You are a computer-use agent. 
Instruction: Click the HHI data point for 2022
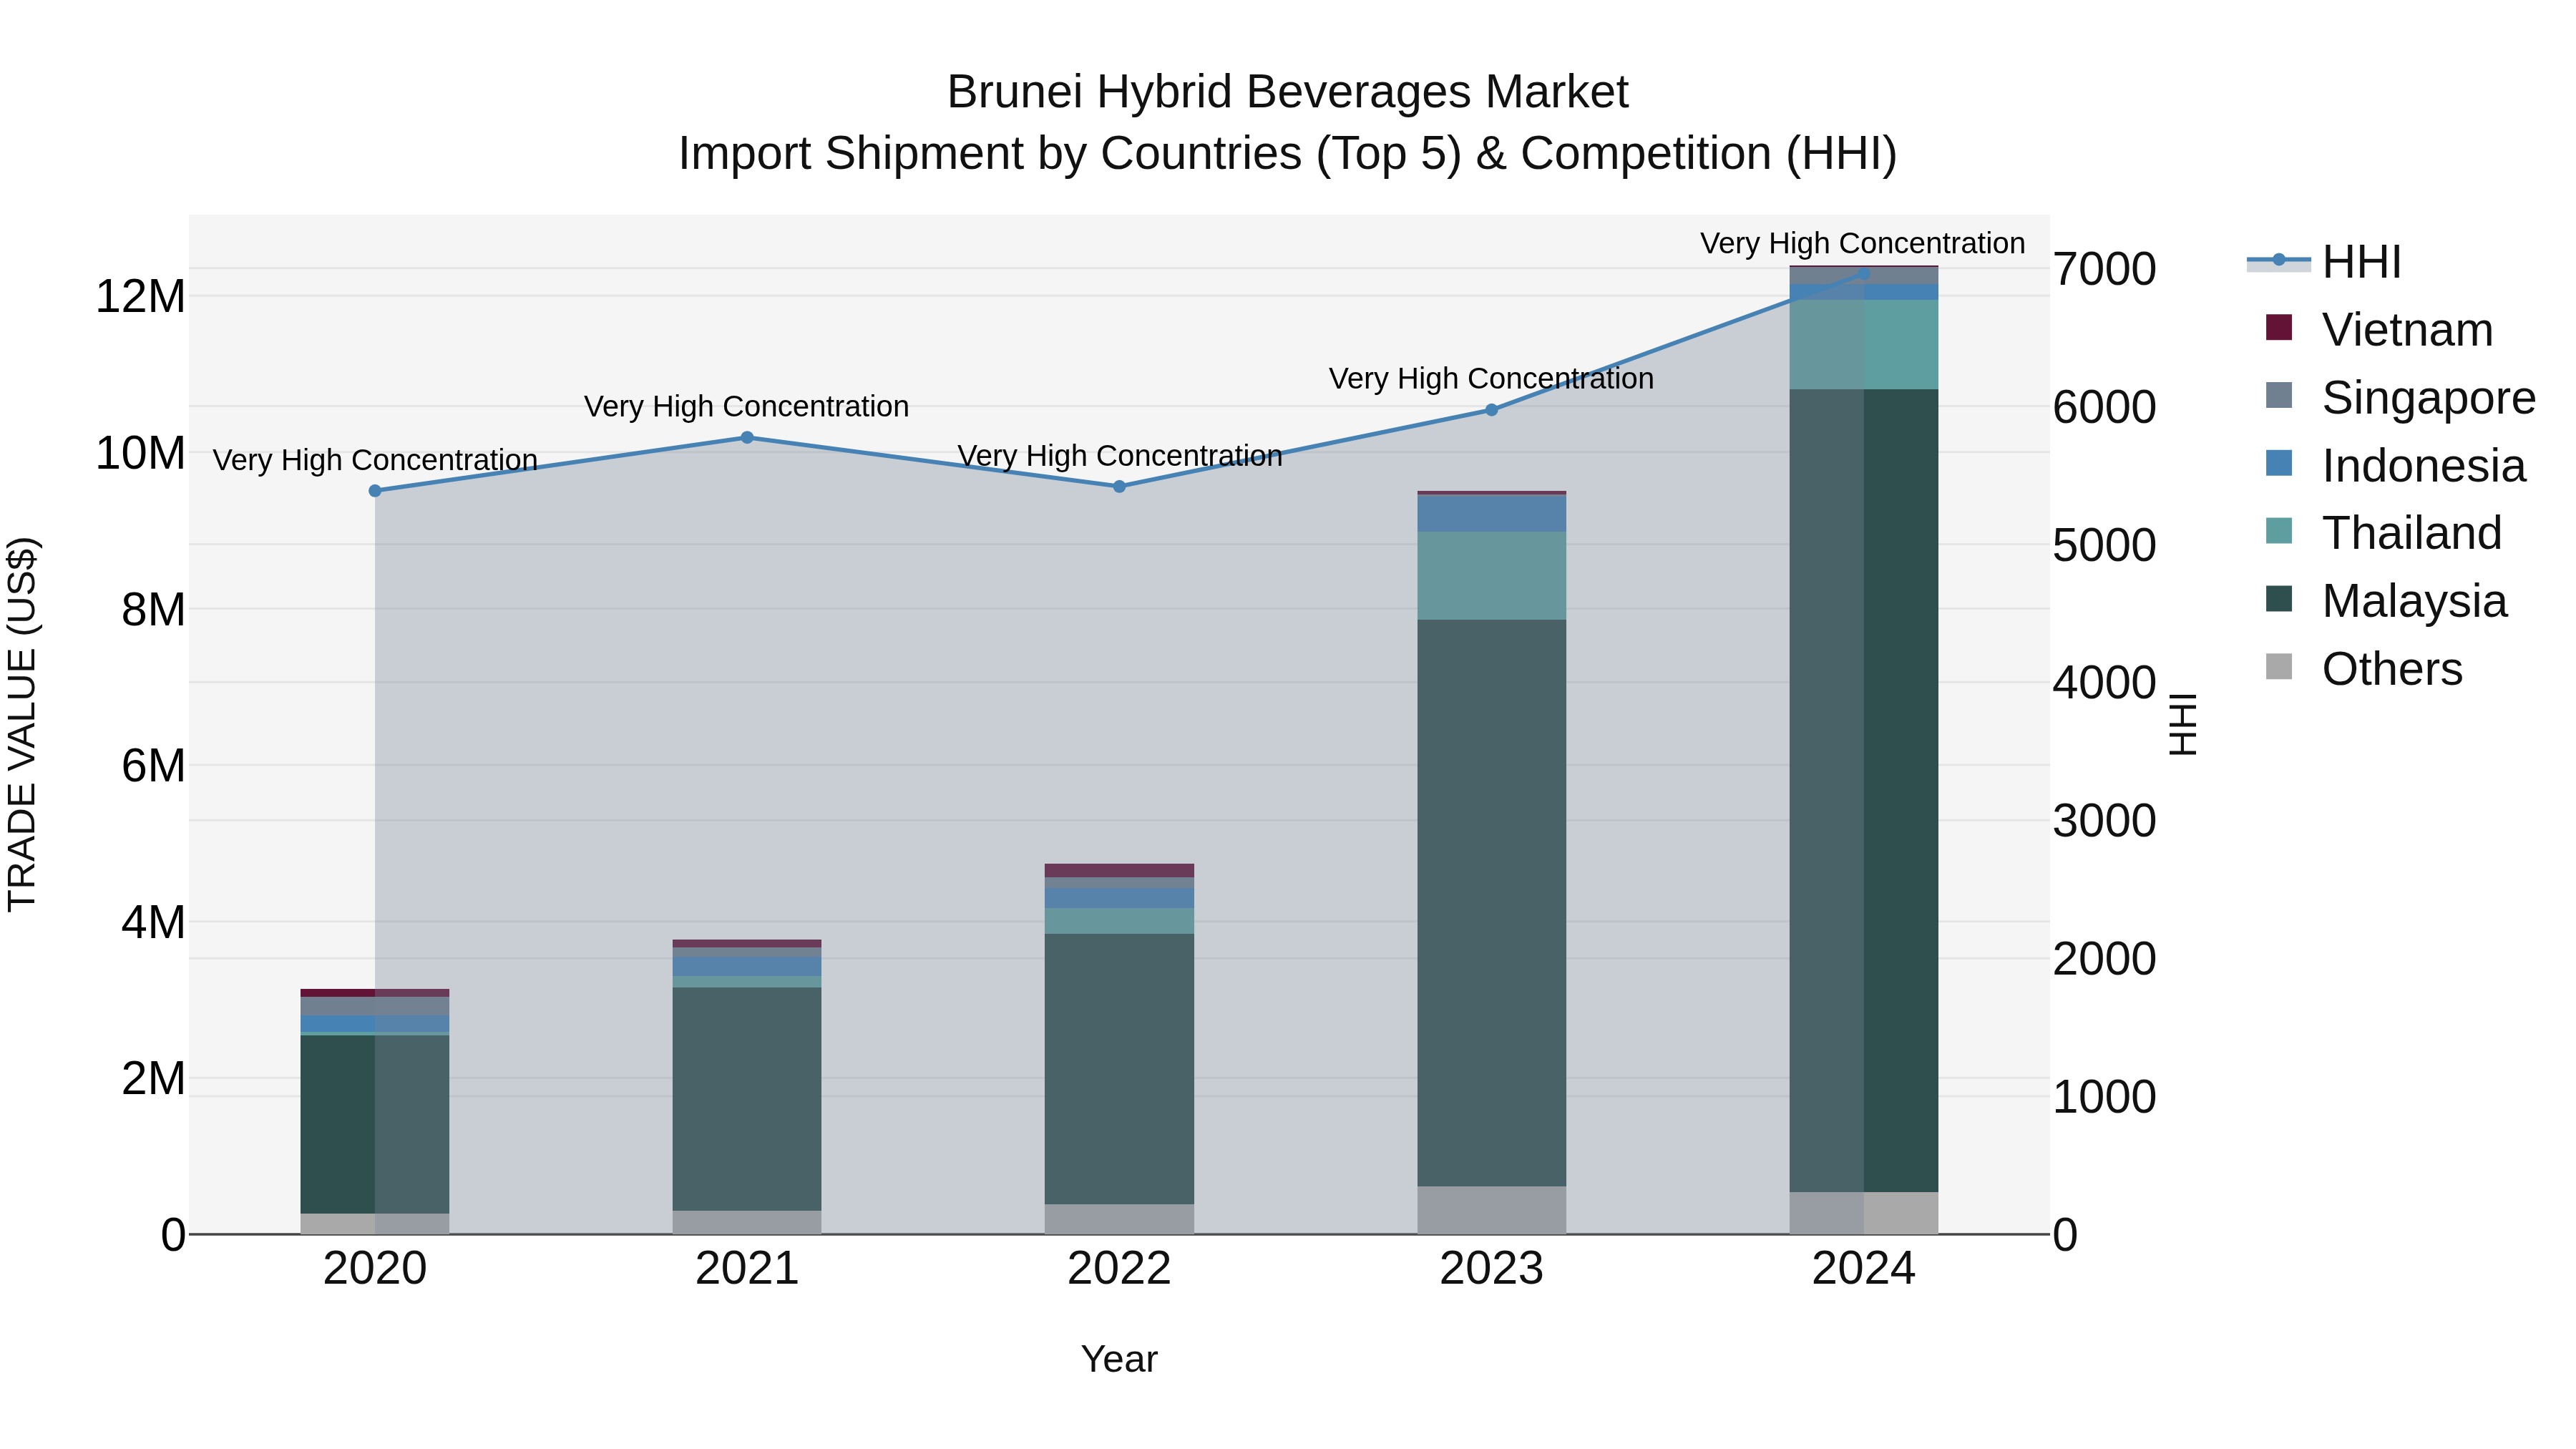1119,487
